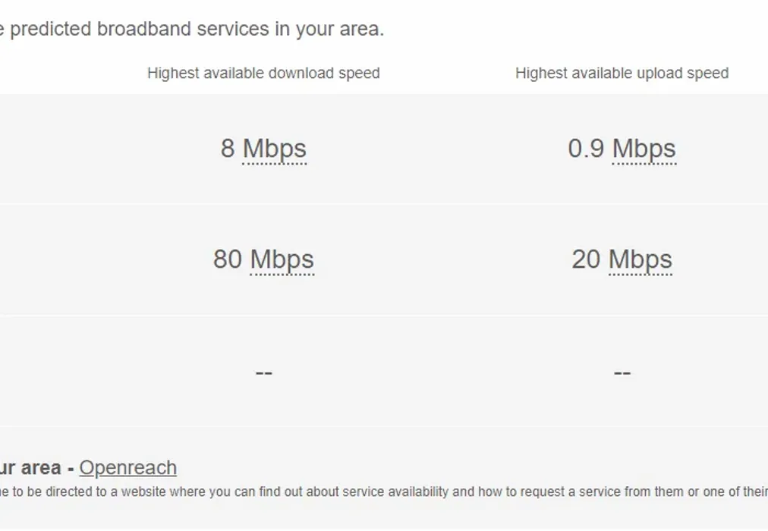Click the 0.9 upload speed number
768x531 pixels.
[x=586, y=149]
